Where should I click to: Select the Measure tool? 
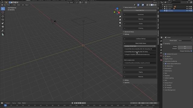[3, 34]
